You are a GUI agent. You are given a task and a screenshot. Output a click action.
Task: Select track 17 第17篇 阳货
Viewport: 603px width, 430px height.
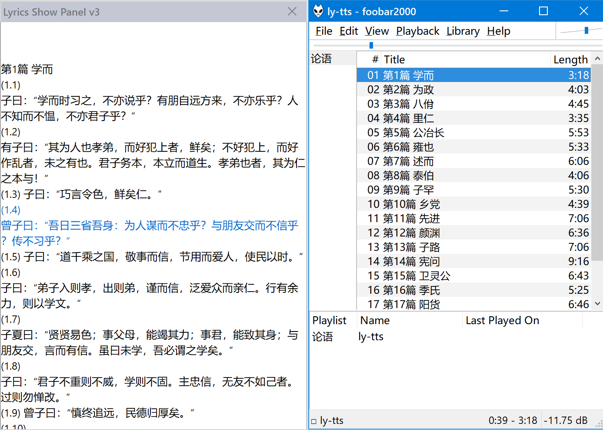tap(474, 304)
